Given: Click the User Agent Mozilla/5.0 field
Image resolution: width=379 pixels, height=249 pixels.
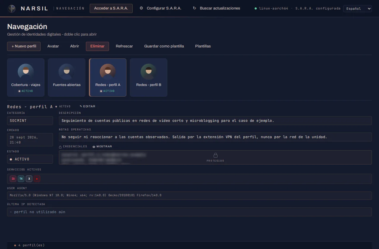Looking at the screenshot, I should coord(189,196).
